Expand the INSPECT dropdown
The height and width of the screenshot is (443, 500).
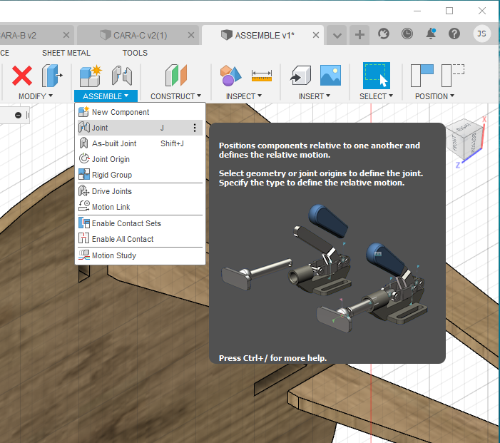coord(244,96)
